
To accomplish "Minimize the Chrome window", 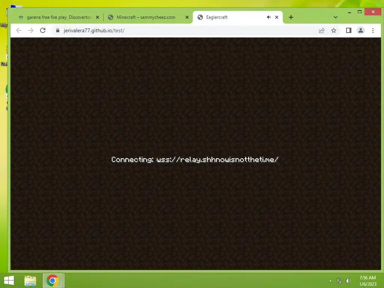I will (349, 12).
